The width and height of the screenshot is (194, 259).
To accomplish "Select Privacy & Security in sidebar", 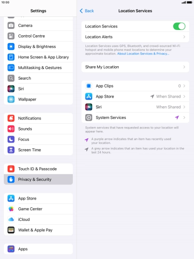I will tap(38, 179).
